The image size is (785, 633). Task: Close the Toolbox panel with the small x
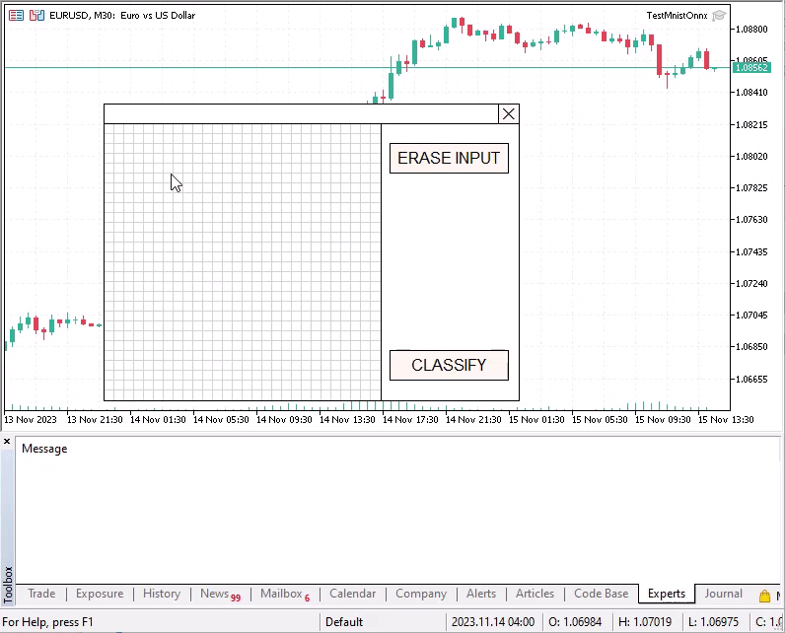7,442
